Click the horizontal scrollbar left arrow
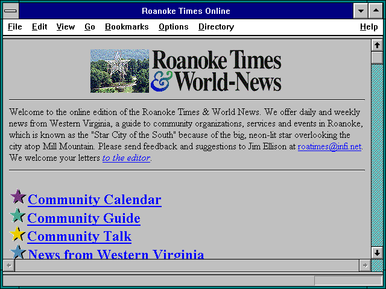 9,266
